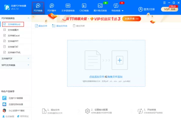Click the plus add-file box
Screen dimensions: 181x120
click(119, 60)
